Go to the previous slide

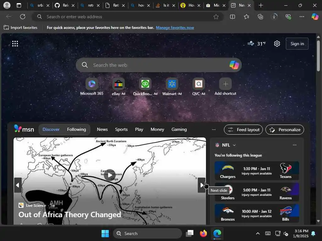tap(18, 185)
